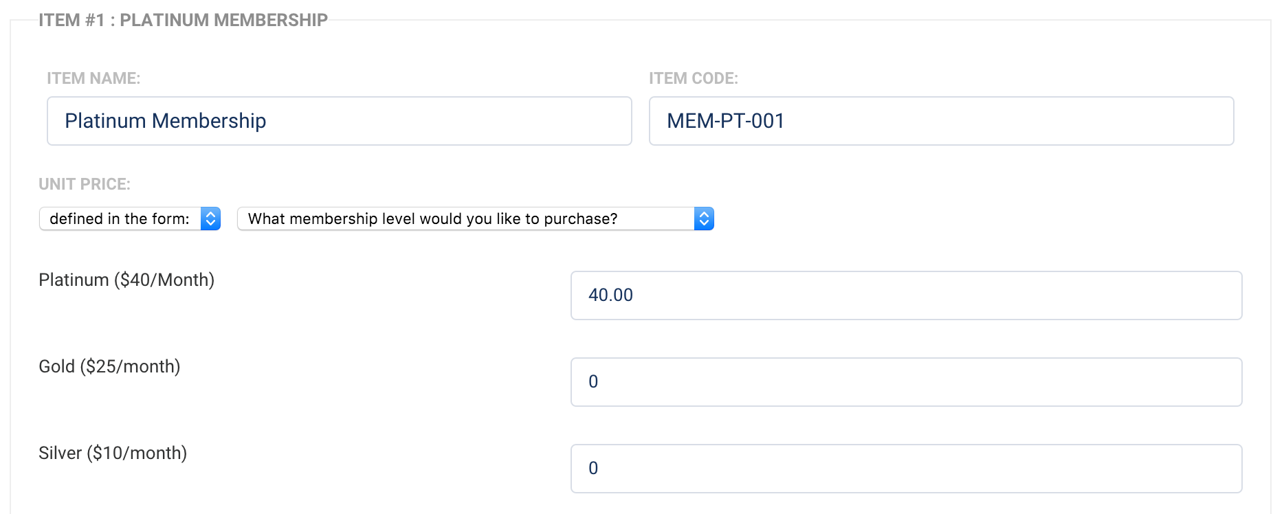1284x514 pixels.
Task: Click the "Platinum ($40/Month)" option label
Action: point(126,280)
